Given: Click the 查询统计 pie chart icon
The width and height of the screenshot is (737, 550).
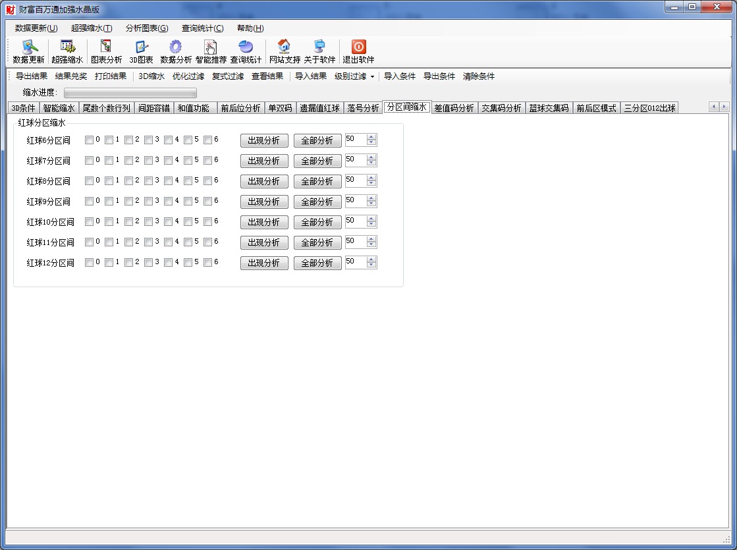Looking at the screenshot, I should coord(246,47).
